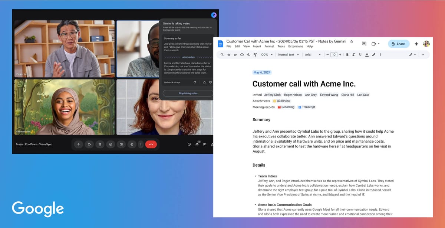Open comment history in Docs
Screen dimensions: 445x228
[x=364, y=44]
